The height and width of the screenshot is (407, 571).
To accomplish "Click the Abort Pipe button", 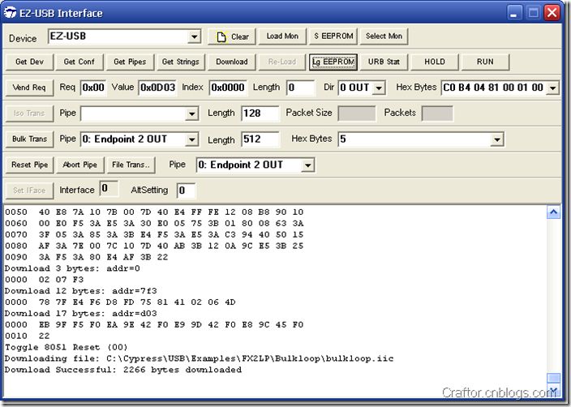I will point(79,165).
